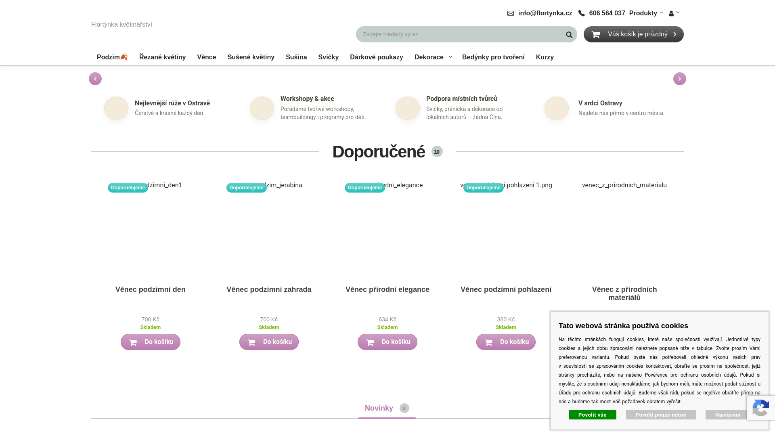Open the Věnce category
The height and width of the screenshot is (436, 775).
click(207, 57)
